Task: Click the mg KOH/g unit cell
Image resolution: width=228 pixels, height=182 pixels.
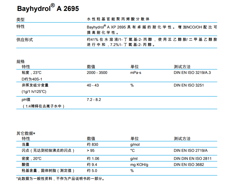Action: tap(139, 164)
